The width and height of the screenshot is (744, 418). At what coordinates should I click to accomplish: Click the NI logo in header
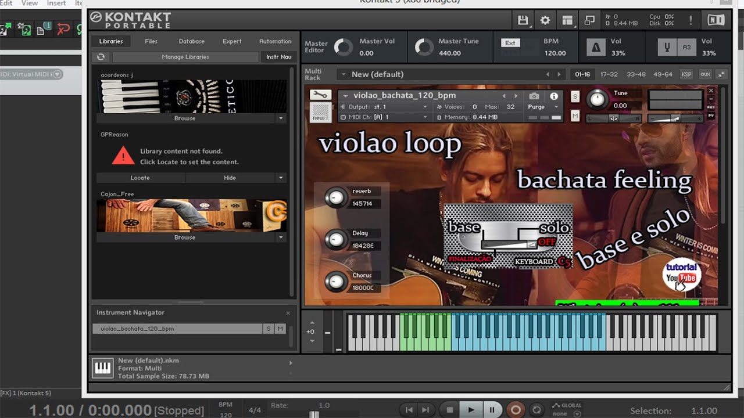tap(716, 20)
